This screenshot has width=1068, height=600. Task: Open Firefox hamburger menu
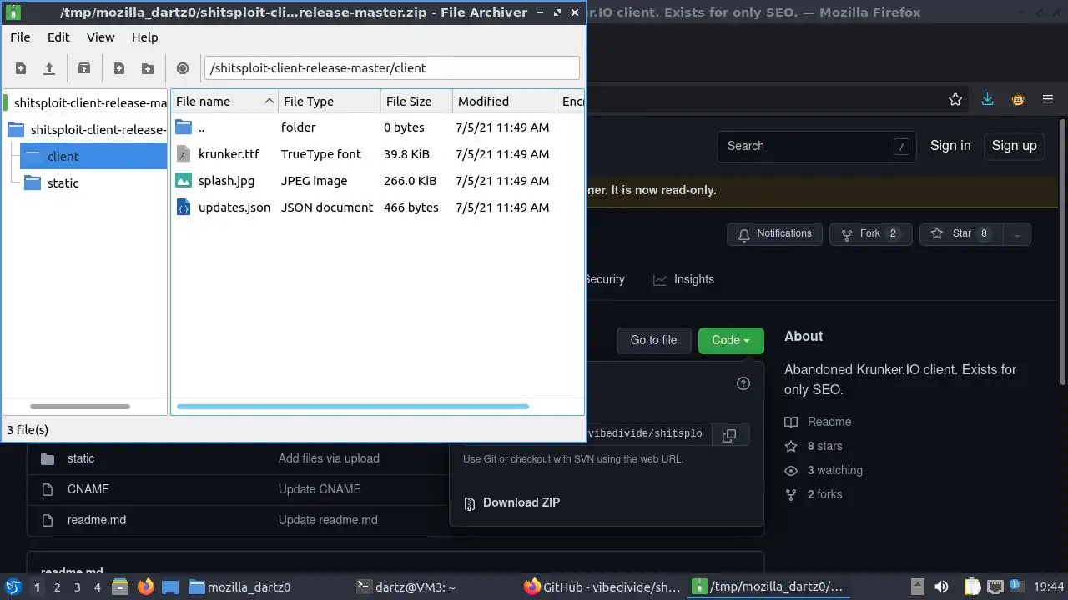pyautogui.click(x=1048, y=99)
